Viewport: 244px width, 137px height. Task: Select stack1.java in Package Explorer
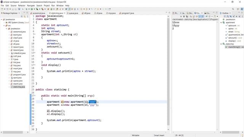(x=18, y=84)
